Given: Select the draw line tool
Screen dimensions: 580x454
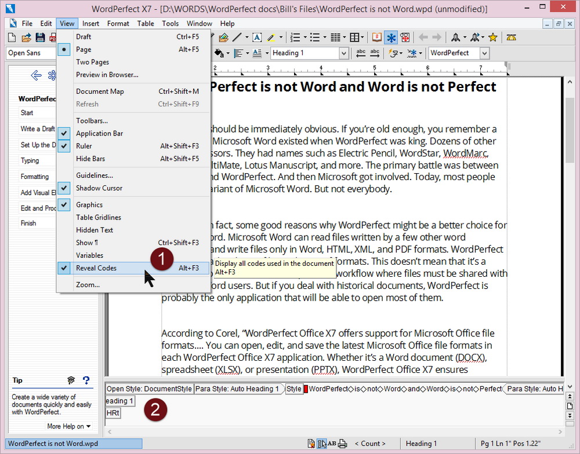Looking at the screenshot, I should pyautogui.click(x=237, y=37).
